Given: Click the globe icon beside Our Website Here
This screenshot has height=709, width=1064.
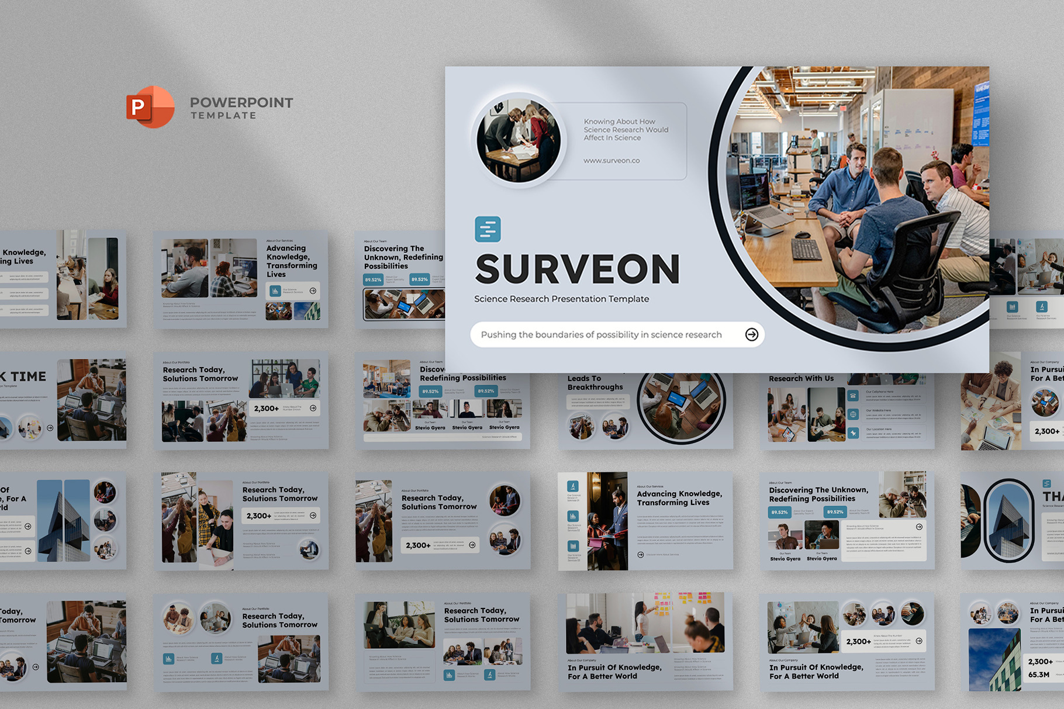Looking at the screenshot, I should [854, 414].
